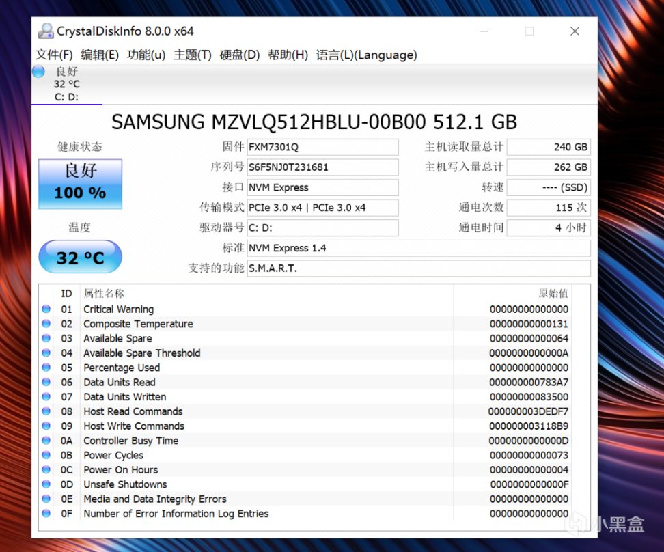Select the Critical Warning attribute name
Image resolution: width=664 pixels, height=552 pixels.
(119, 309)
